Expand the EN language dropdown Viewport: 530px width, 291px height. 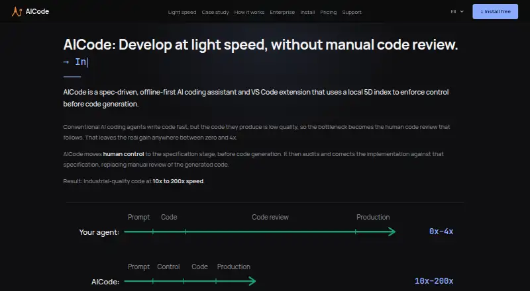coord(457,11)
